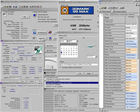Switch to Caches tab in upper CPU-Z
140x112 pixels.
(8, 43)
